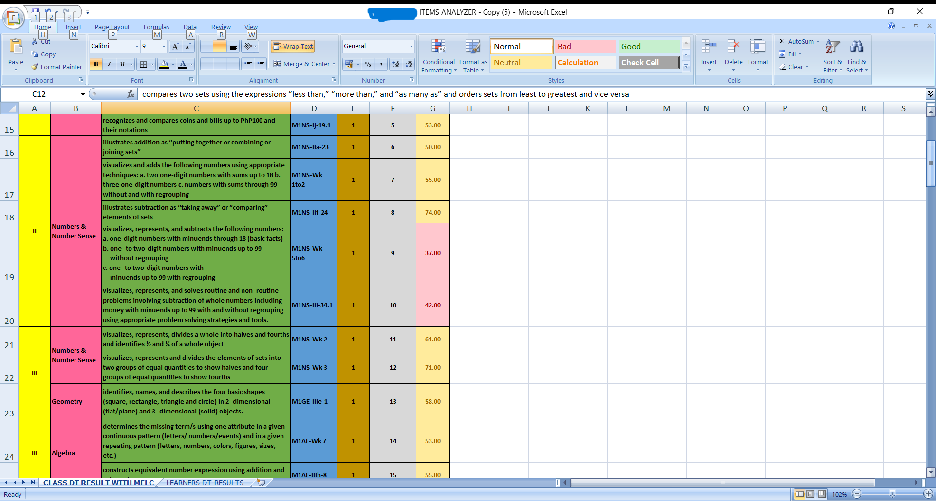Switch to Page Break Preview
The height and width of the screenshot is (501, 936).
point(822,494)
